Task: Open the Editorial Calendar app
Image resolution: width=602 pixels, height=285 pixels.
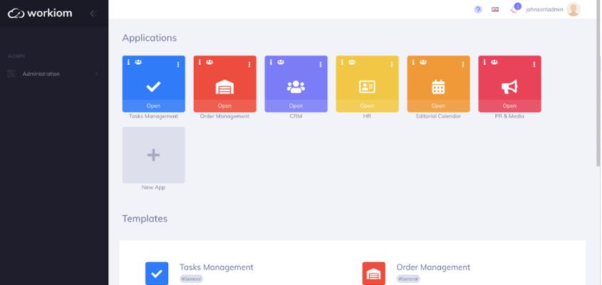Action: click(438, 105)
